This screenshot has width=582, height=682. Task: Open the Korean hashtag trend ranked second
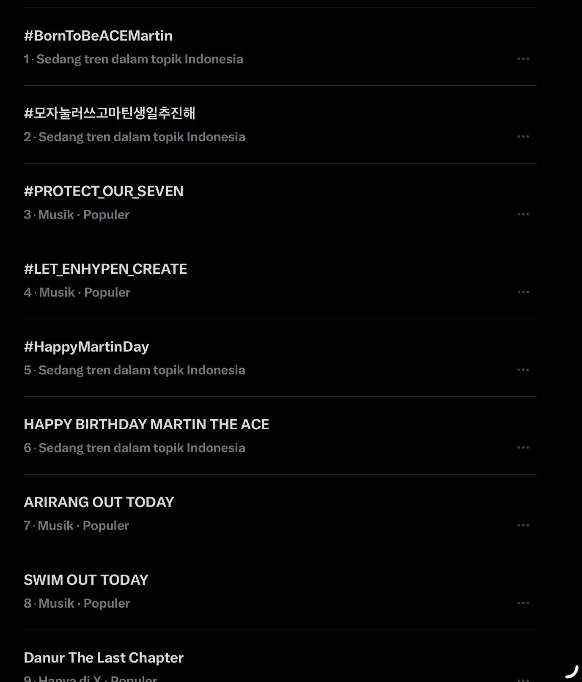coord(110,113)
